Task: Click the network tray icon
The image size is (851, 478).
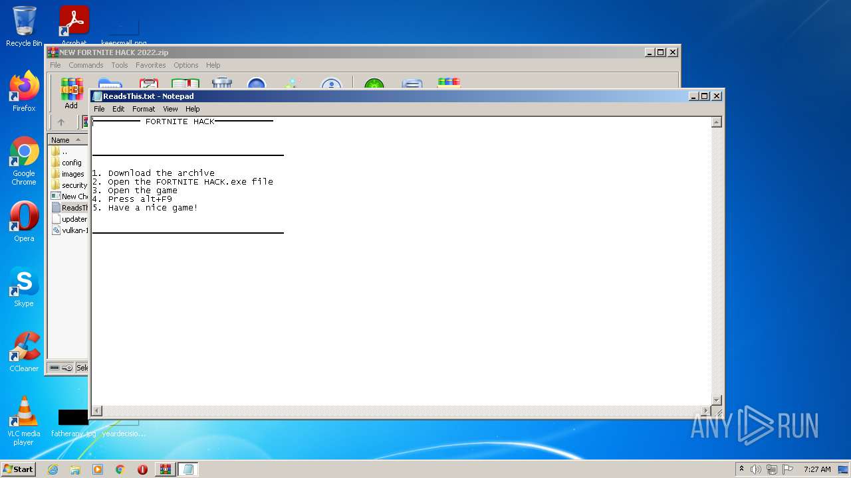Action: click(x=772, y=469)
